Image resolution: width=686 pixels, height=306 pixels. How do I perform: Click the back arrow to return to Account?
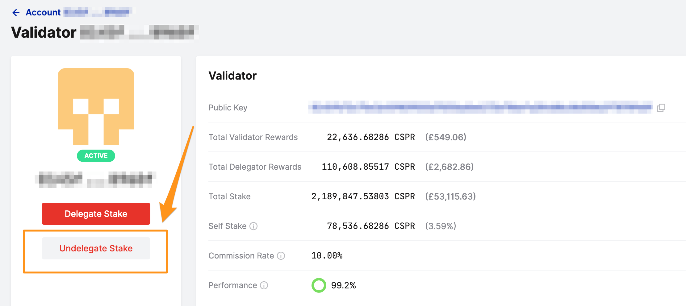pyautogui.click(x=16, y=12)
